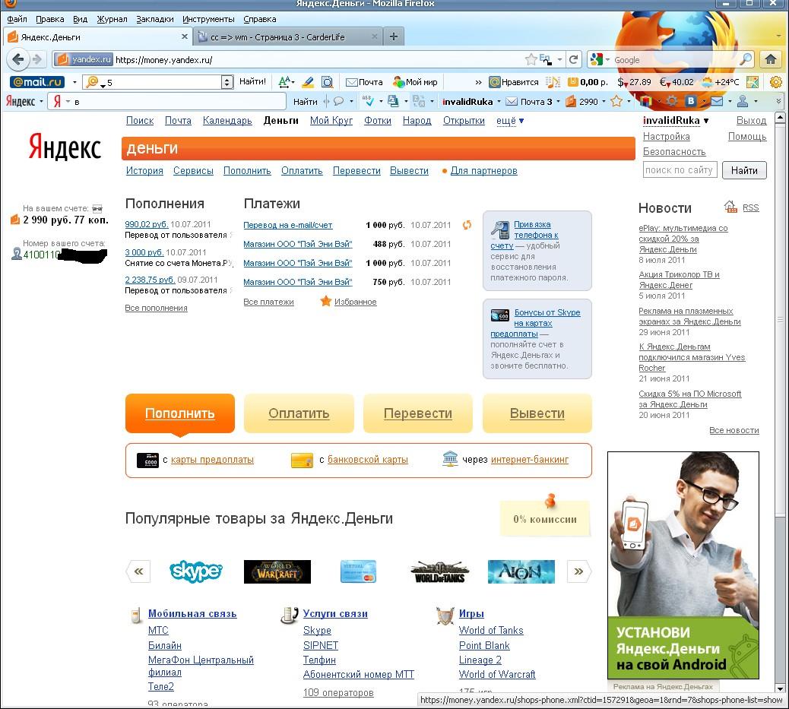789x709 pixels.
Task: Click the large Оплатить button
Action: pyautogui.click(x=299, y=413)
